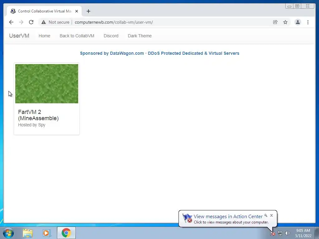Open the DataWagon.com sponsor link
The height and width of the screenshot is (239, 319).
coord(159,53)
